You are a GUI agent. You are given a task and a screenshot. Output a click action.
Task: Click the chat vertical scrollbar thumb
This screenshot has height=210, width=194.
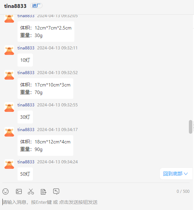coord(191,127)
